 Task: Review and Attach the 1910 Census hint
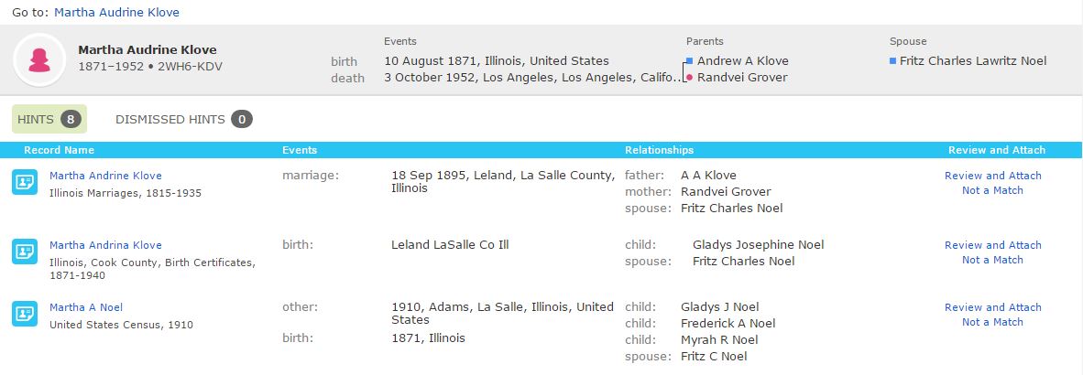coord(992,307)
